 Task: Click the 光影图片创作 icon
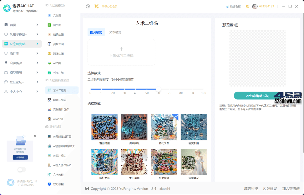pyautogui.click(x=49, y=109)
